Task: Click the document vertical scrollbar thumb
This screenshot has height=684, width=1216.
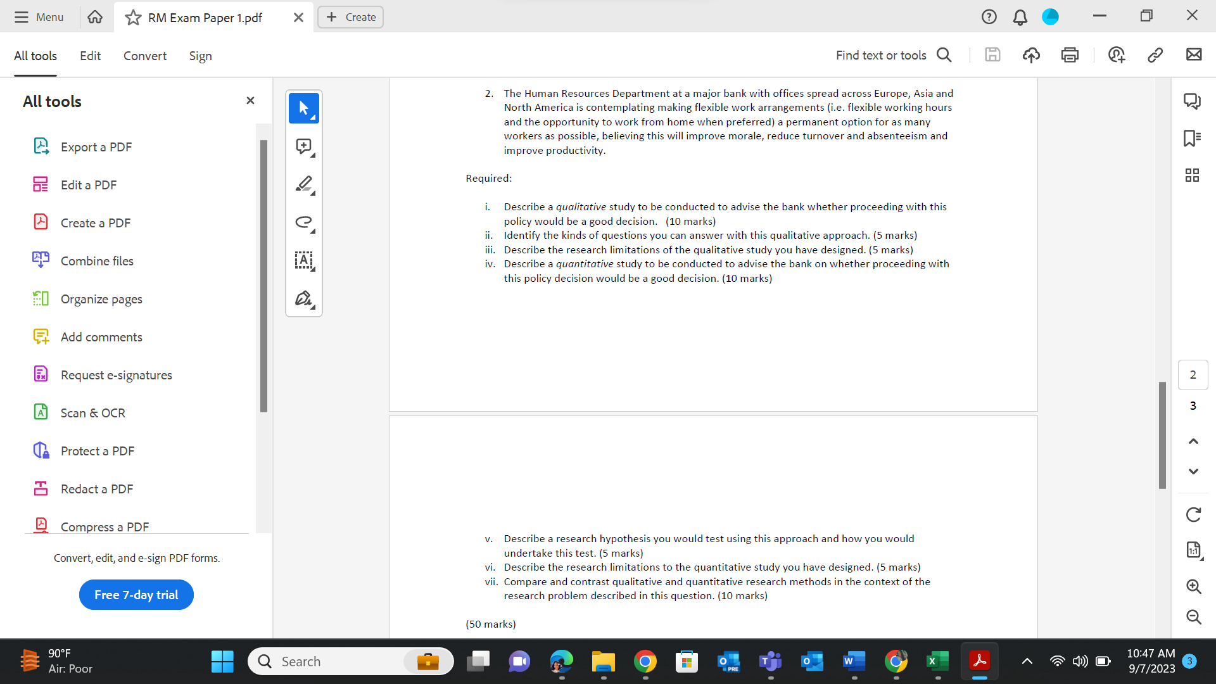Action: [x=1162, y=434]
